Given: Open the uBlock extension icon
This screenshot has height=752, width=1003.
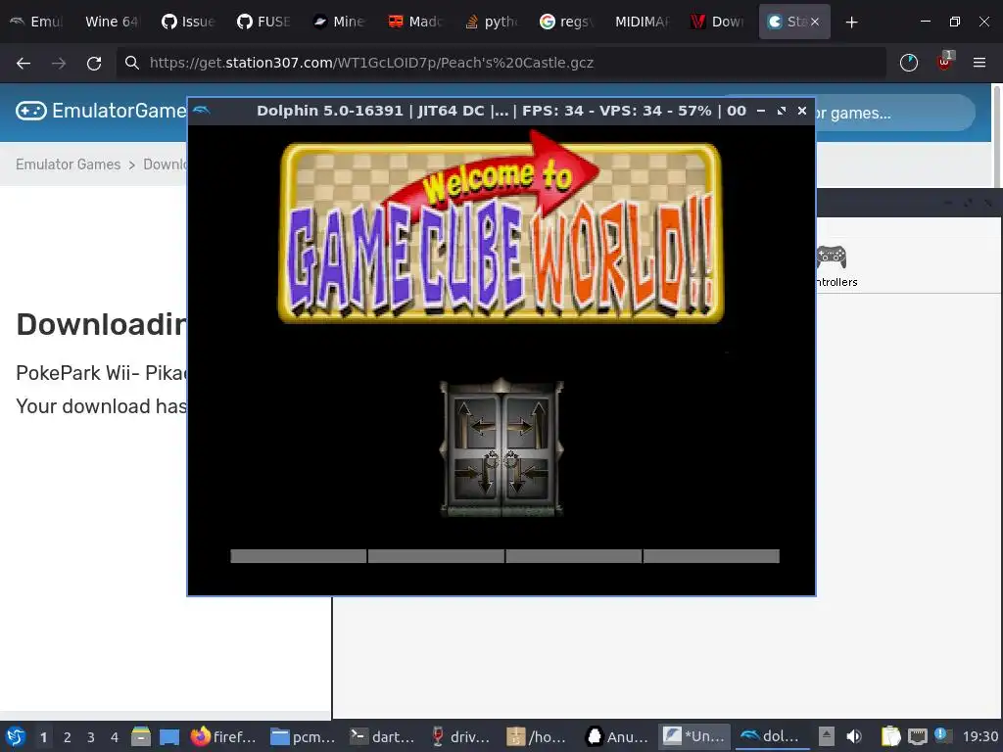Looking at the screenshot, I should [x=944, y=62].
